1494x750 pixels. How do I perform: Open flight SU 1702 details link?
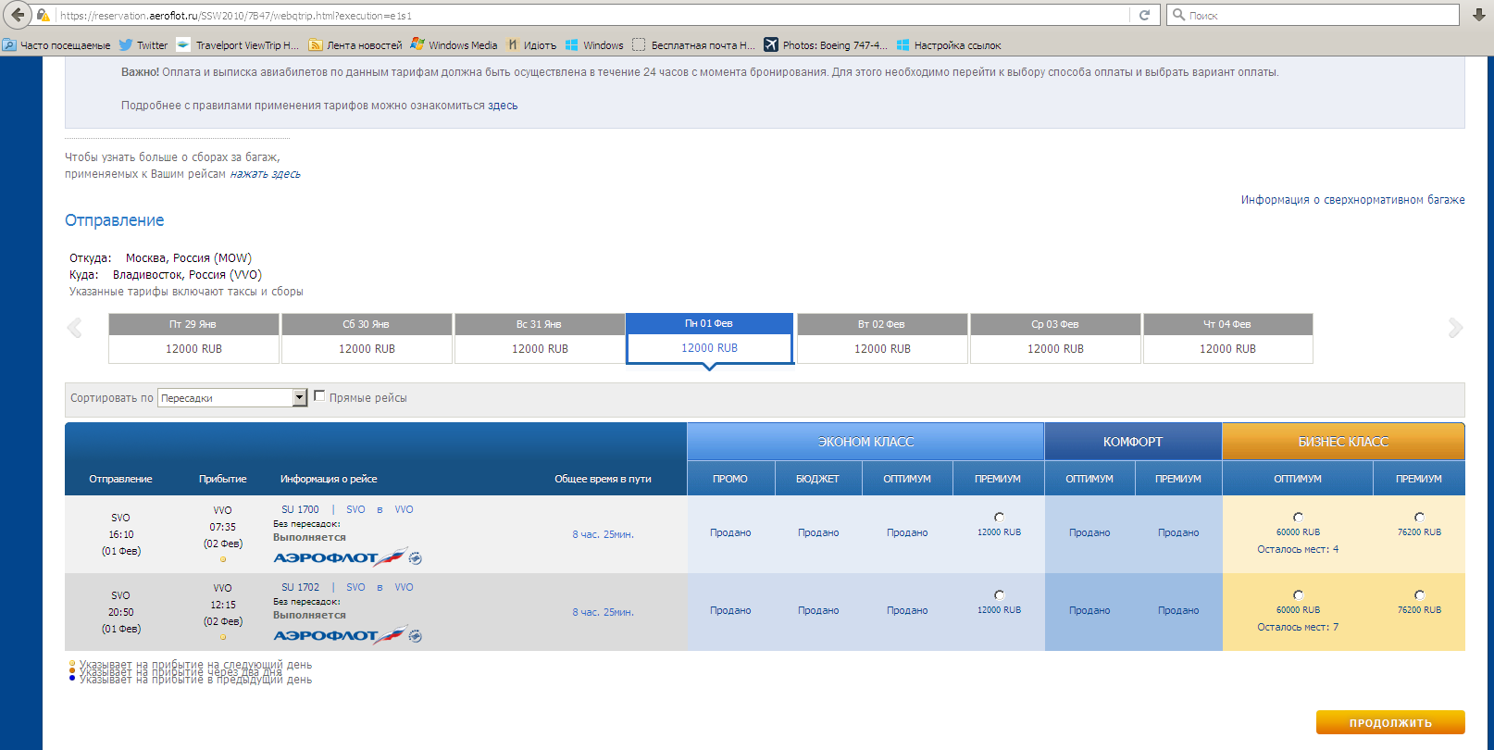[300, 587]
